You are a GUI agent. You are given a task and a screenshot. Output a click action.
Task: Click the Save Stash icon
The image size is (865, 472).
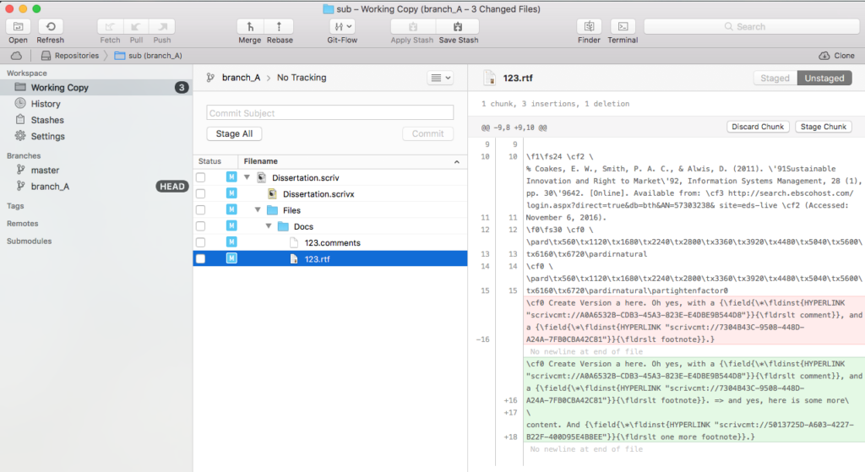pyautogui.click(x=458, y=27)
